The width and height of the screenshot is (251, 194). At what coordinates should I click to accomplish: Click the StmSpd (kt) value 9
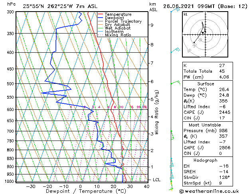coord(221,183)
